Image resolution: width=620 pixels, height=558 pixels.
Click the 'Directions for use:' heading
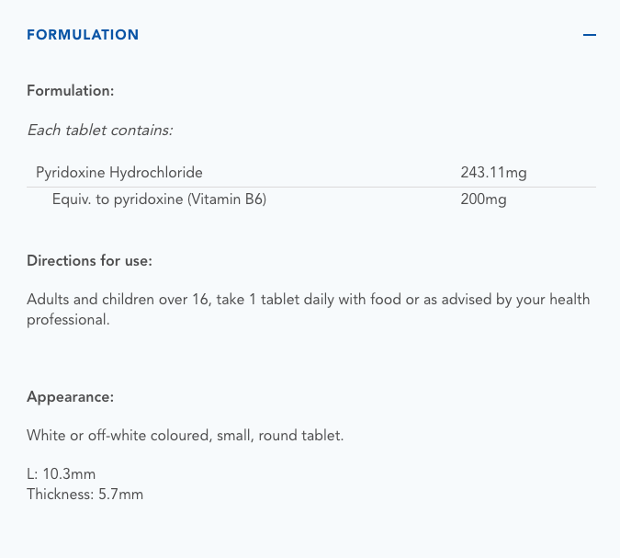tap(89, 261)
